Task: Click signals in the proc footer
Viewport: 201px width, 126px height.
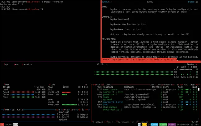Action: (x=143, y=122)
